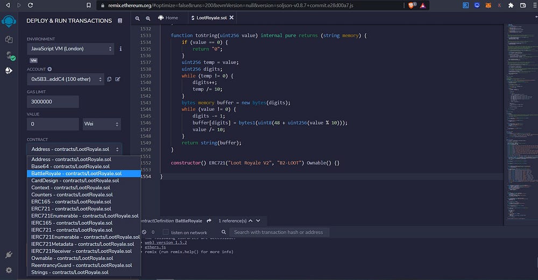
Task: Select Strings contract option
Action: coord(84,272)
